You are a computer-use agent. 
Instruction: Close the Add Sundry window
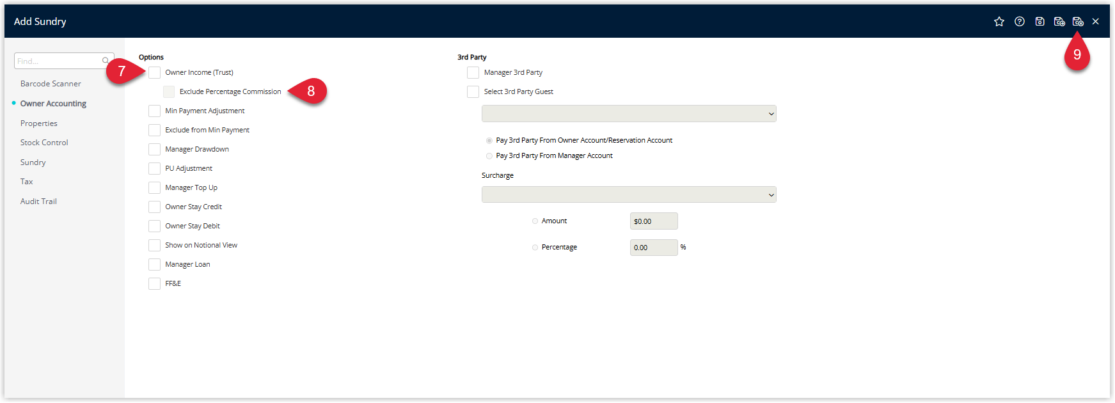tap(1096, 22)
